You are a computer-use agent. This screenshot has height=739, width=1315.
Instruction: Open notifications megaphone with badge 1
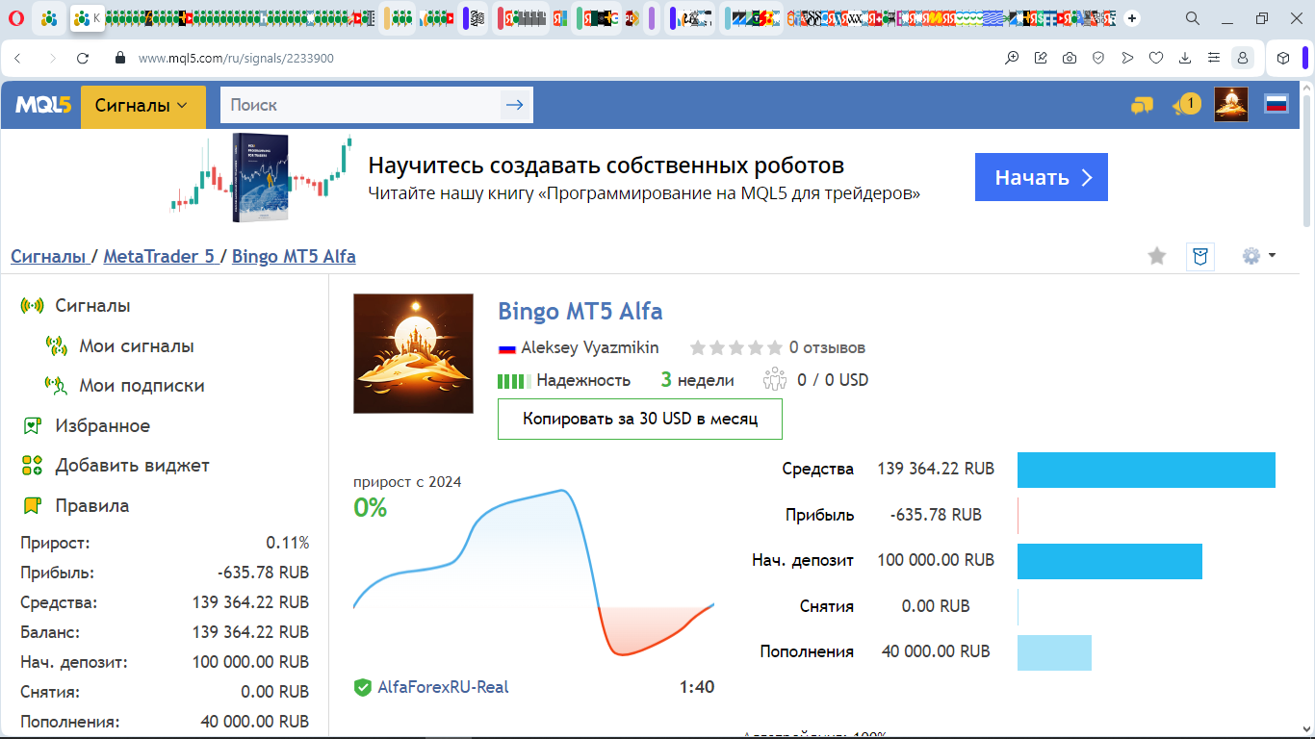coord(1186,104)
